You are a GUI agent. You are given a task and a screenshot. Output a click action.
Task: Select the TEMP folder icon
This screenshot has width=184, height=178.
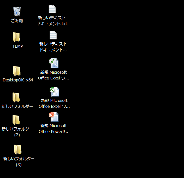[16, 37]
